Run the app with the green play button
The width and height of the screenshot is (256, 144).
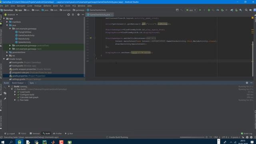[x=200, y=10]
